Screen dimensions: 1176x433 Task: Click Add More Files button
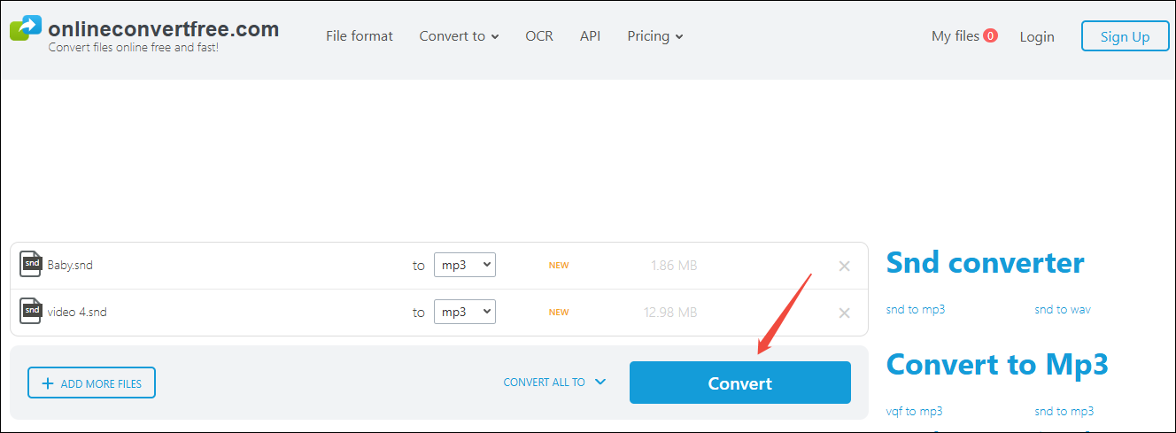click(91, 383)
